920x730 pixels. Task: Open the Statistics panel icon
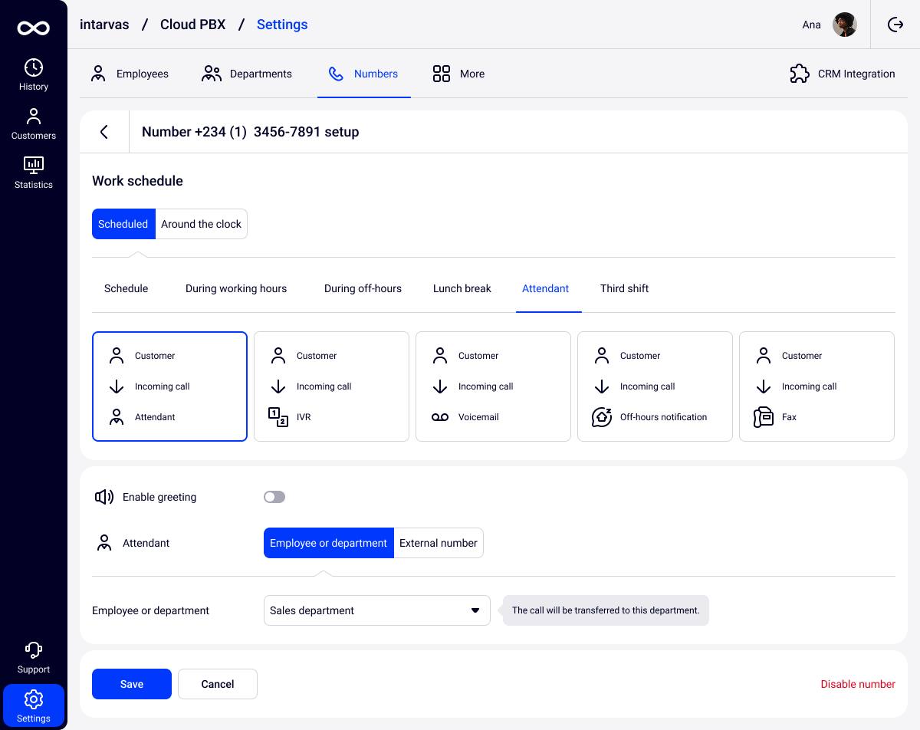[34, 165]
